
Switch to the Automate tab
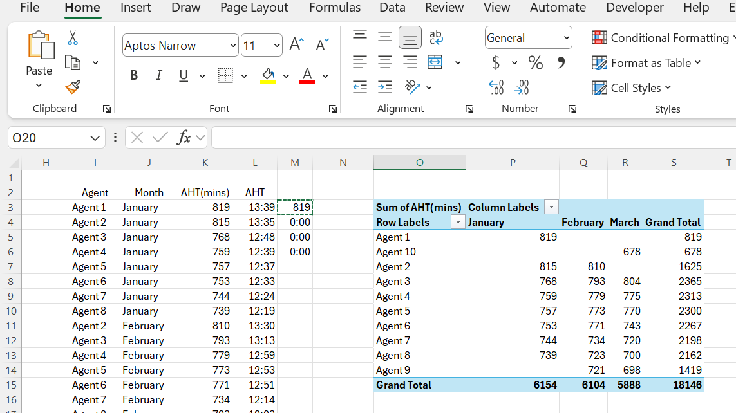(x=558, y=8)
